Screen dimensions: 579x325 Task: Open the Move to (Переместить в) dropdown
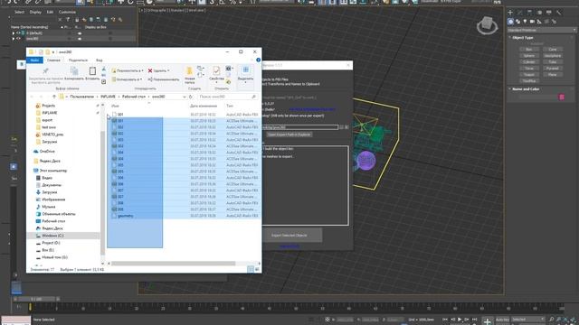pyautogui.click(x=128, y=70)
